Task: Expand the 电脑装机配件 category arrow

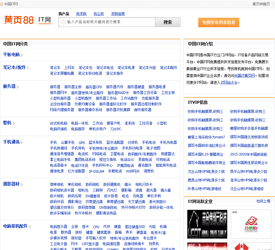Action: (x=30, y=227)
